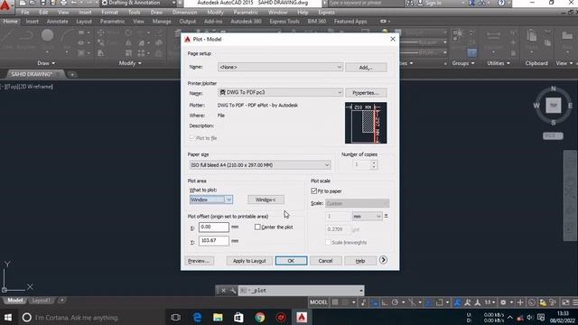Close the command line with X icon
This screenshot has width=578, height=325.
(x=223, y=291)
